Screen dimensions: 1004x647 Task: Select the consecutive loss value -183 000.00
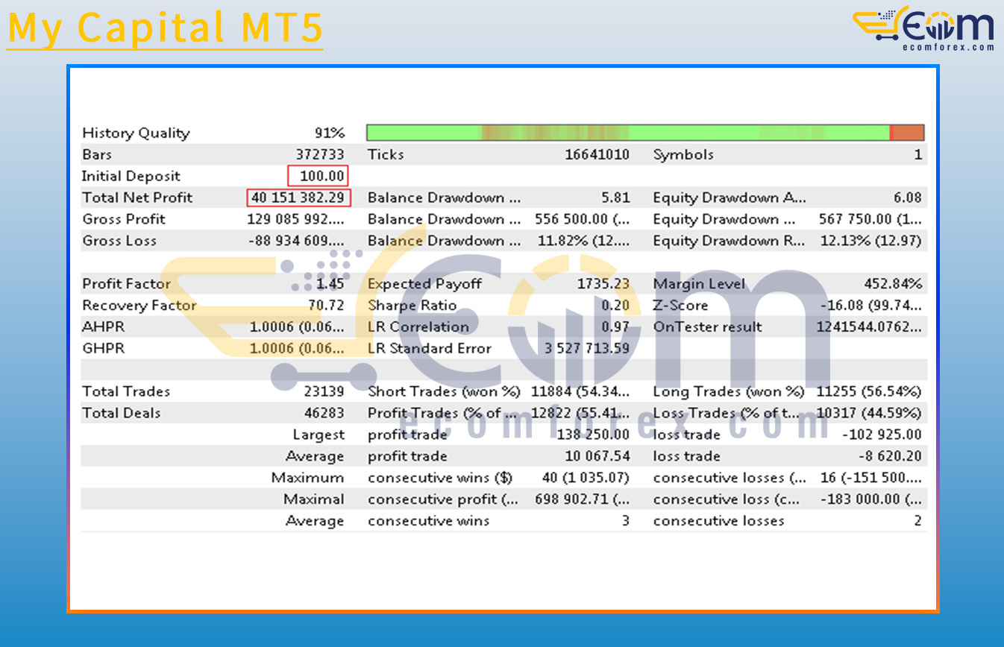pyautogui.click(x=871, y=499)
